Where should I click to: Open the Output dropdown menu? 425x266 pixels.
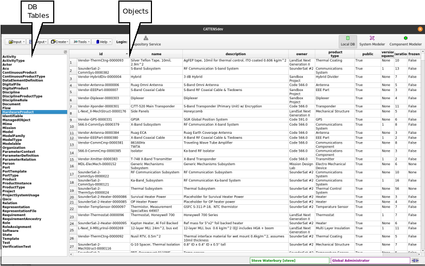click(38, 42)
